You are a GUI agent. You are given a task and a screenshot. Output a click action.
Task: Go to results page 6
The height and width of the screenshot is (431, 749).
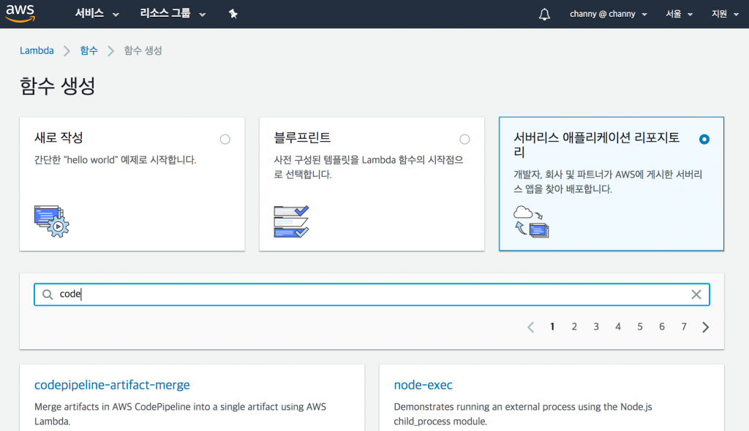pos(661,327)
